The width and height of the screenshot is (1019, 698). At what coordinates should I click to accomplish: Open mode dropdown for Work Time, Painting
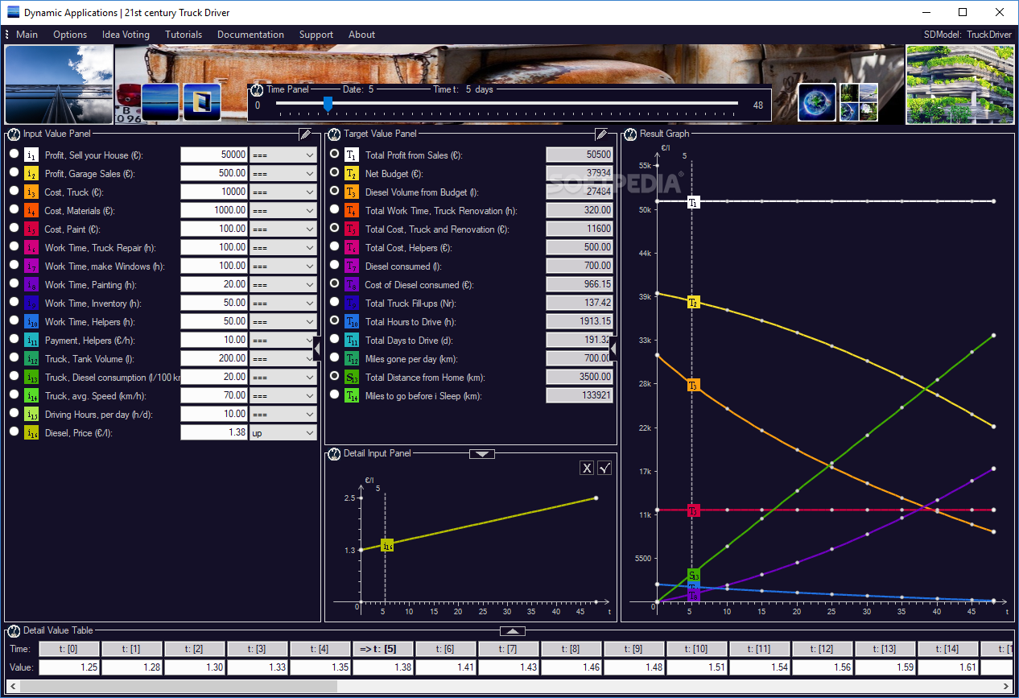[283, 284]
